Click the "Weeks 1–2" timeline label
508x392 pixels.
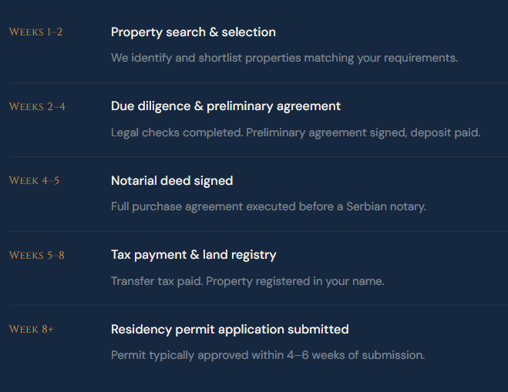click(35, 32)
